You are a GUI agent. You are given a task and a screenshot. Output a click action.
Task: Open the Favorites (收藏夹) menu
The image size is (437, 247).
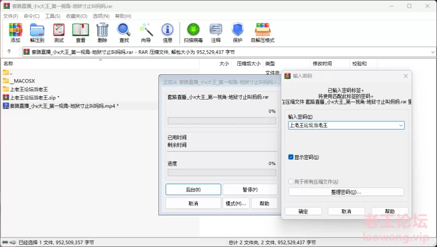click(76, 16)
